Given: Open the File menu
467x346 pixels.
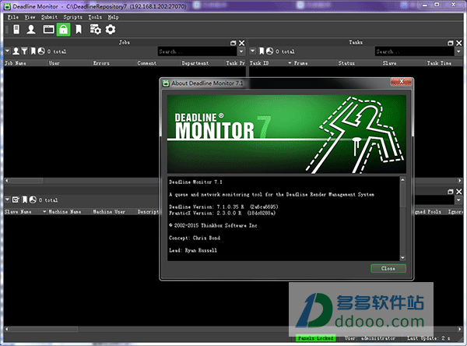Looking at the screenshot, I should (12, 17).
